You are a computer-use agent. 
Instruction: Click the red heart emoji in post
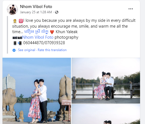52,32
